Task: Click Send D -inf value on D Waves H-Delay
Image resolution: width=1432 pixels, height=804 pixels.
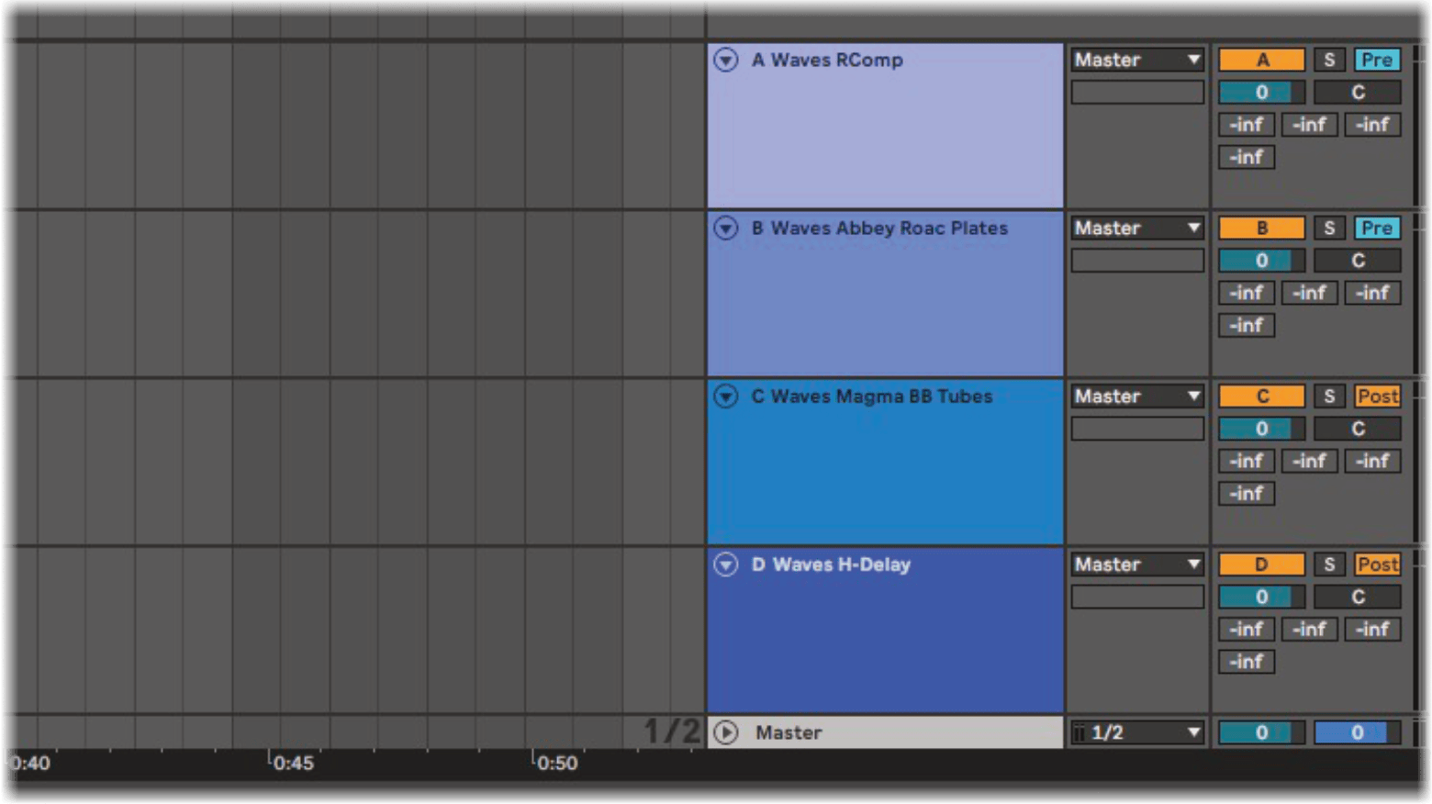Action: pos(1247,661)
